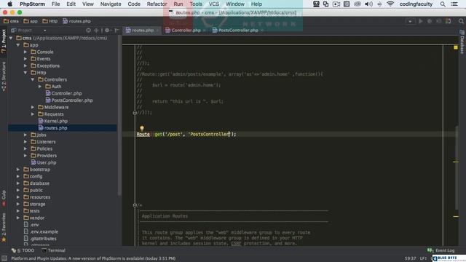The height and width of the screenshot is (262, 466).
Task: Click the Spotlight search icon in menu bar
Action: tap(443, 4)
